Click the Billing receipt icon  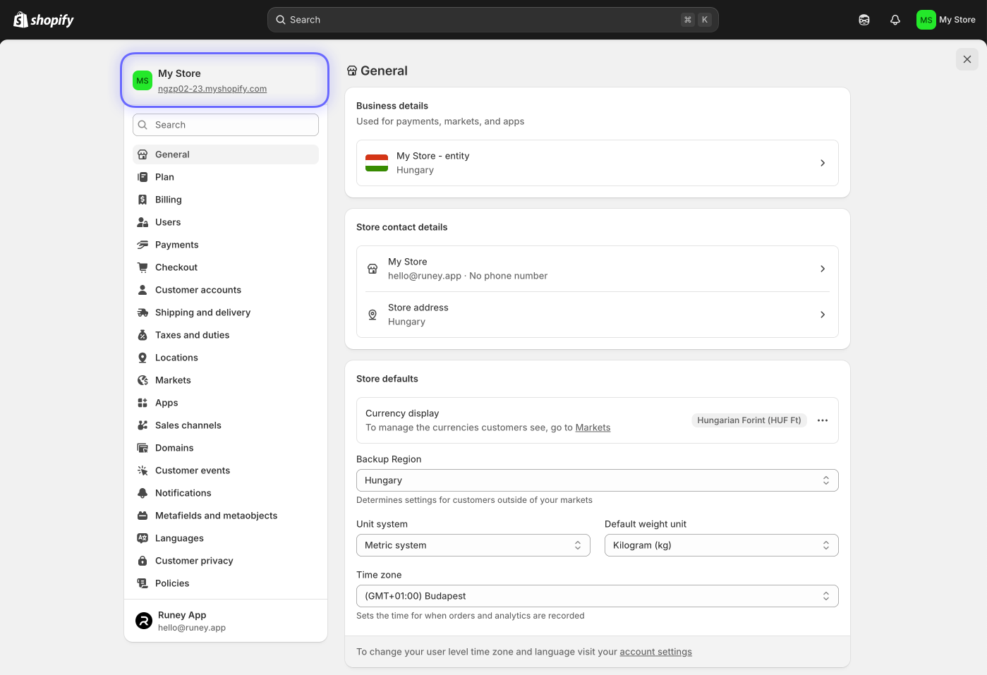click(x=143, y=200)
